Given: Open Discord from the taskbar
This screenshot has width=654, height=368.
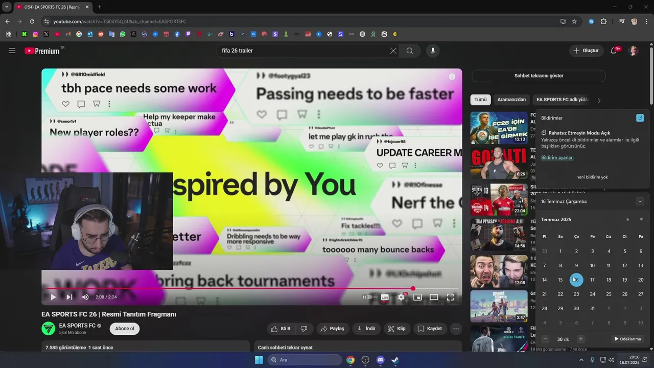Looking at the screenshot, I should point(380,360).
